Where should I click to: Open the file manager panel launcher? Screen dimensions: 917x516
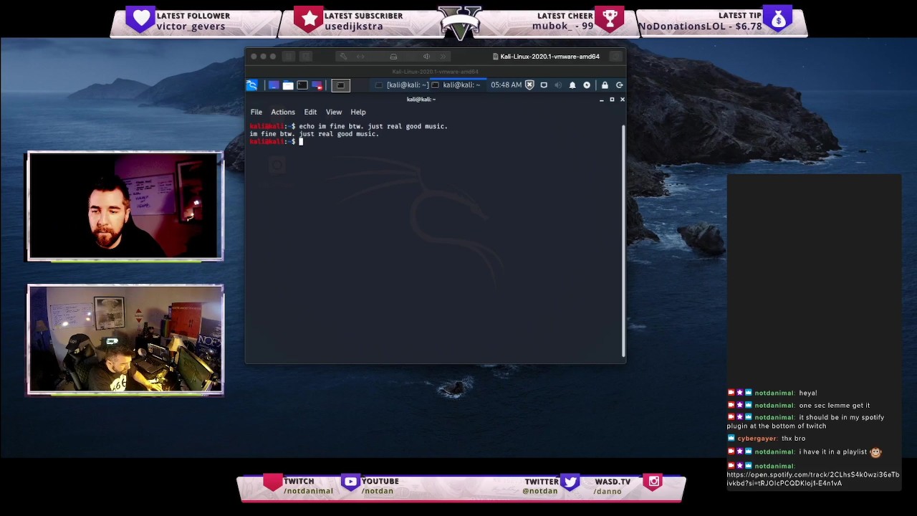288,85
